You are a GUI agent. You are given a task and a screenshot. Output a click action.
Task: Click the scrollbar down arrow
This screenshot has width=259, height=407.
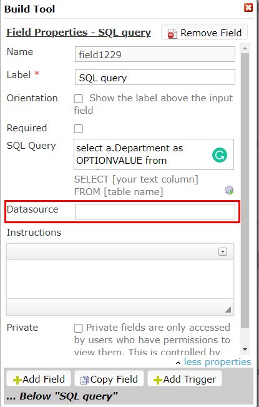245,349
